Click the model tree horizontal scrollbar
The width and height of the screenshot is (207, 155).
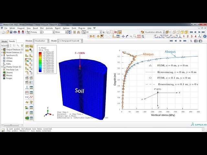[12, 125]
